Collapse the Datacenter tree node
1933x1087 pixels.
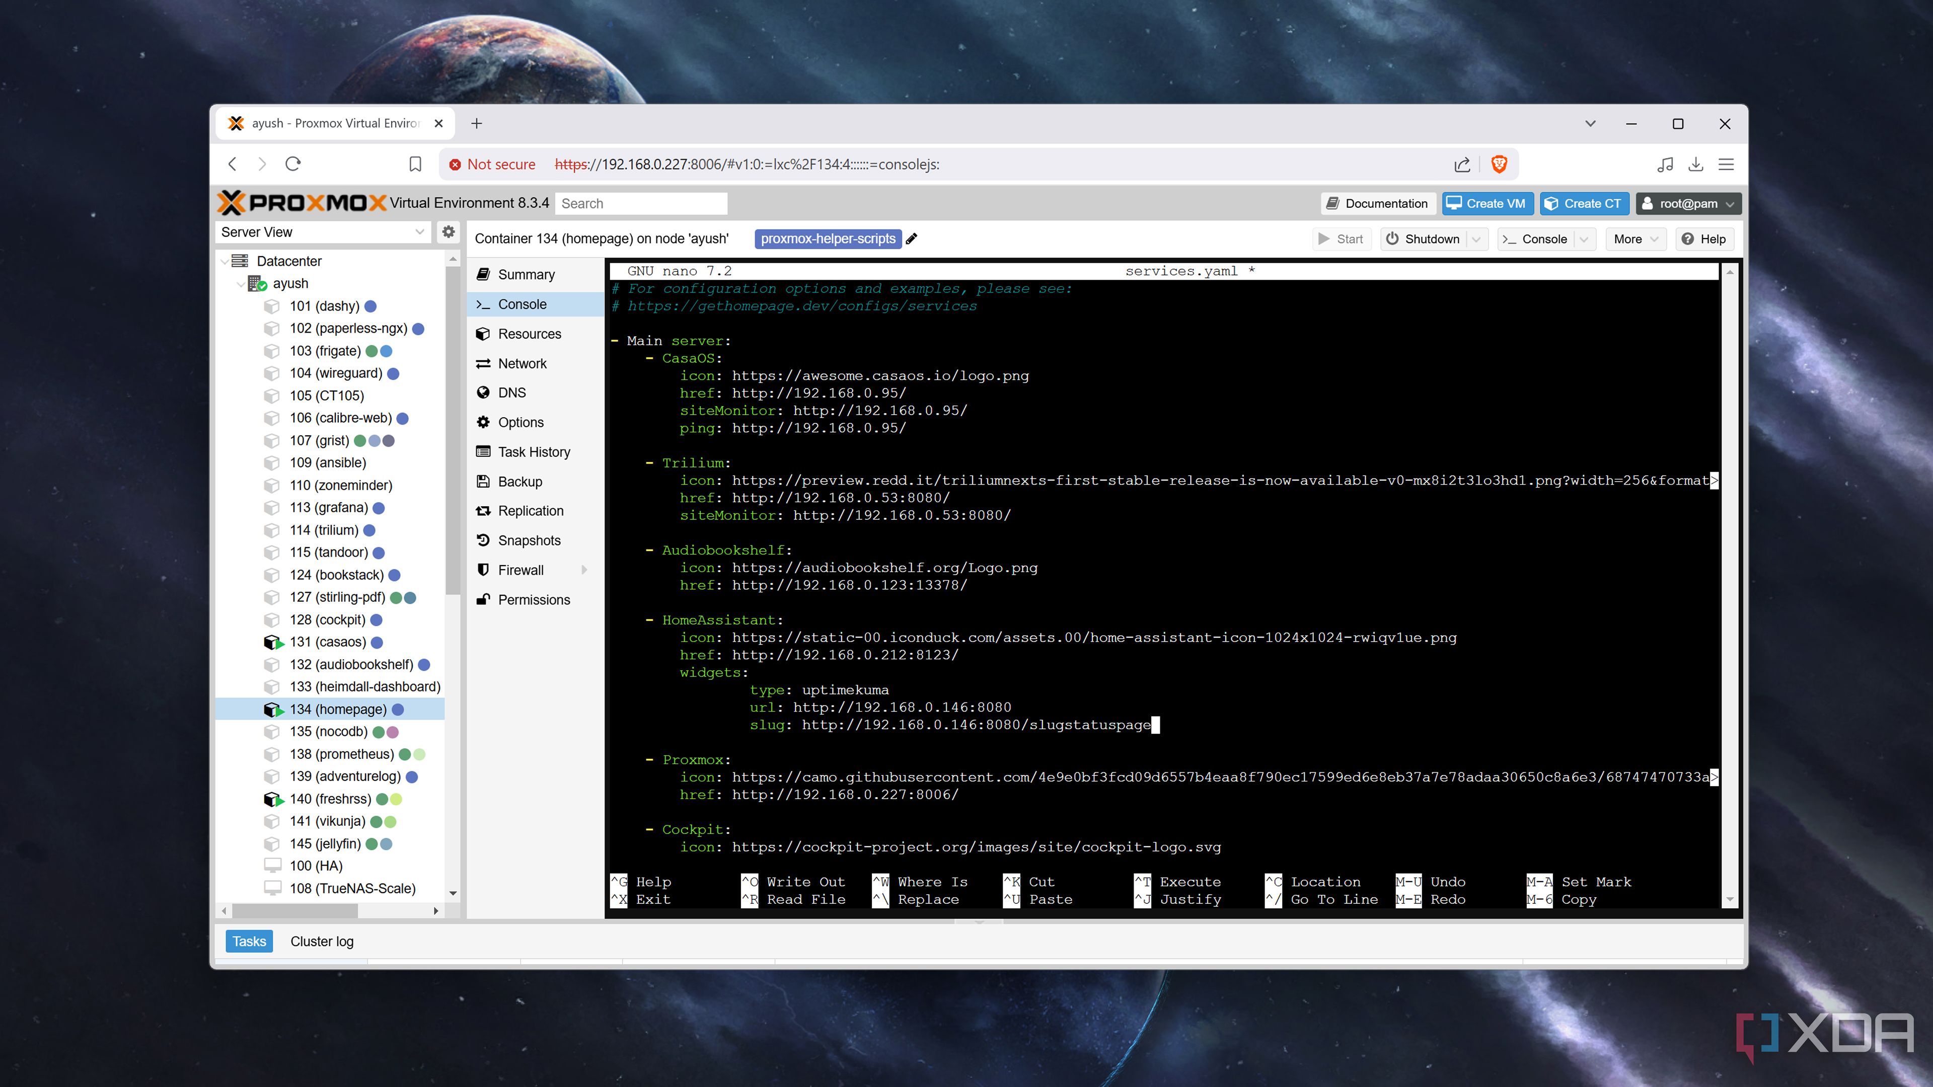coord(225,261)
